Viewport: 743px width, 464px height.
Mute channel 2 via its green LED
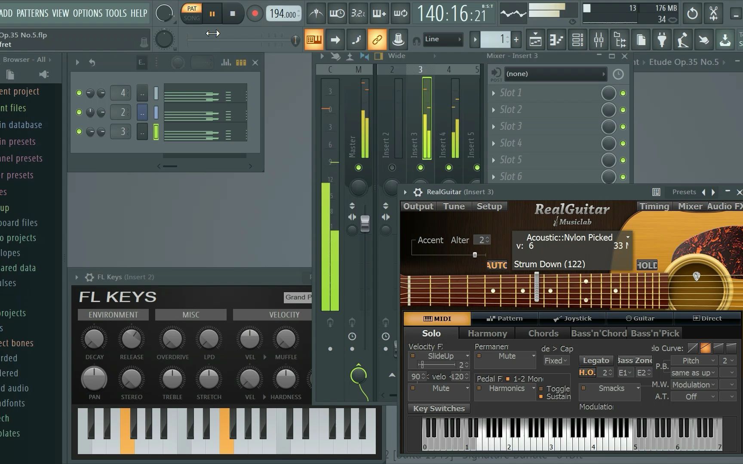tap(79, 112)
